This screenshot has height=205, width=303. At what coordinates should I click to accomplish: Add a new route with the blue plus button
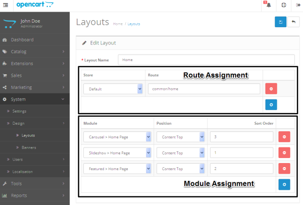[x=271, y=105]
